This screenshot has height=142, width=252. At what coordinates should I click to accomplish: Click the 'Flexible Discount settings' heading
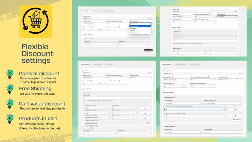tap(38, 54)
